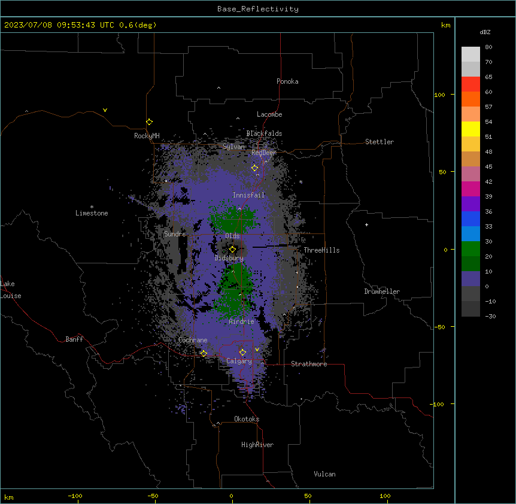Click the km unit label at bottom left
516x504 pixels.
pos(9,497)
